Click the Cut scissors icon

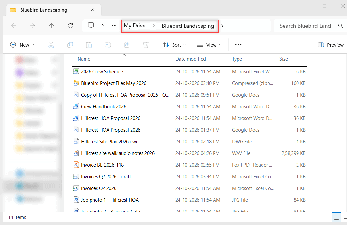coord(51,45)
